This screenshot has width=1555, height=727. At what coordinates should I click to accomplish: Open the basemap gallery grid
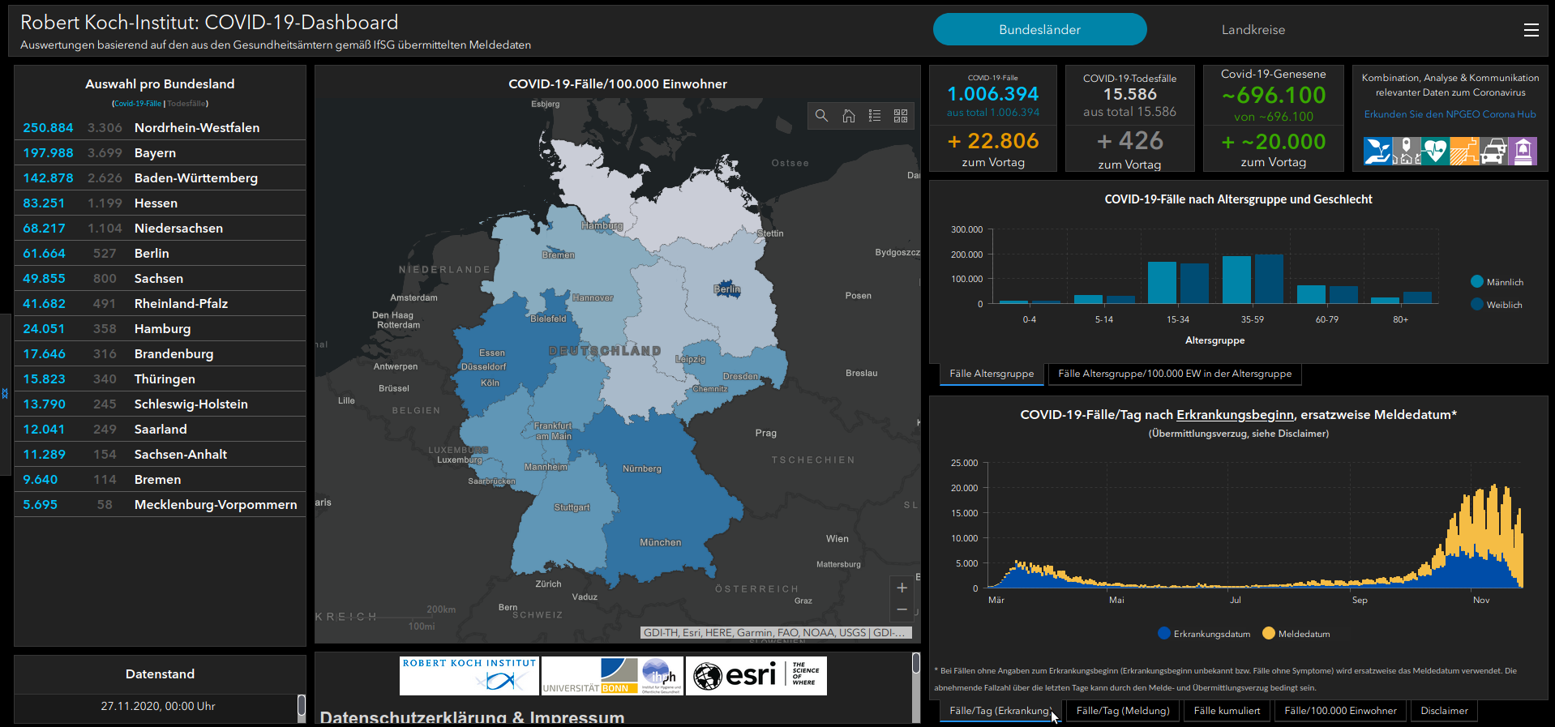pyautogui.click(x=901, y=116)
